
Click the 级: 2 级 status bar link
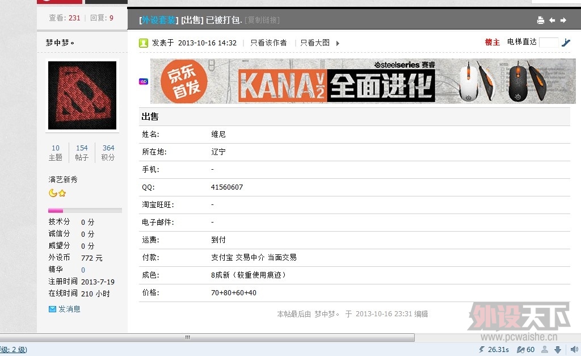[14, 349]
